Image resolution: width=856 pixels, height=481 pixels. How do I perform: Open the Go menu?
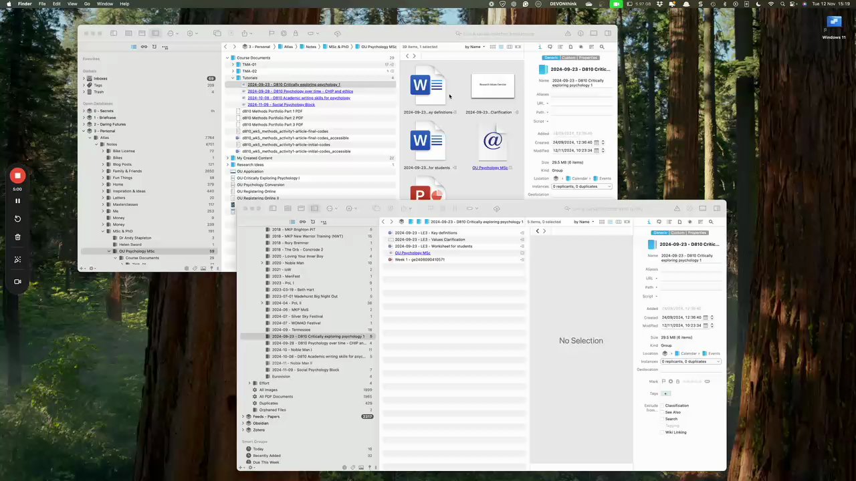click(87, 4)
